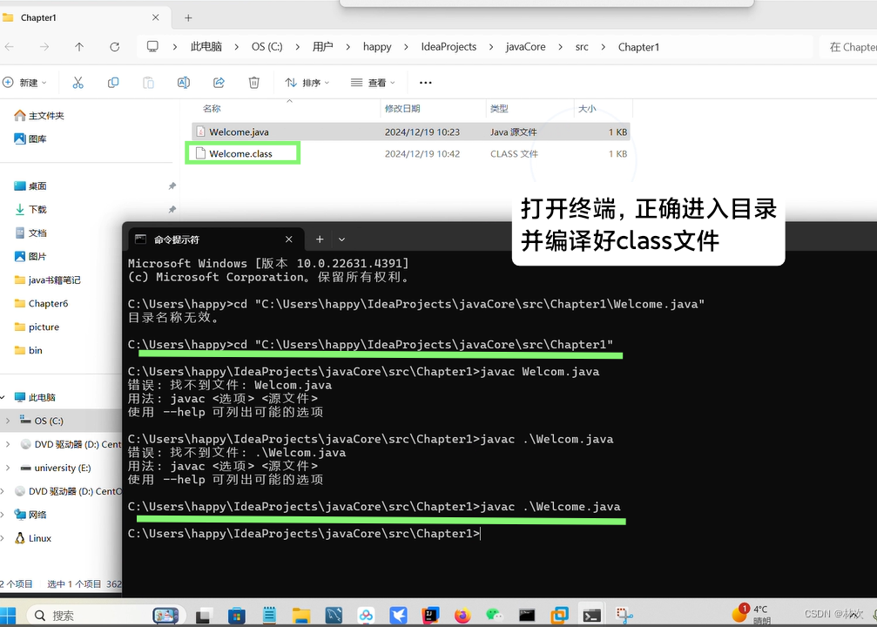The image size is (877, 627).
Task: Click the Copy icon in Explorer toolbar
Action: tap(113, 83)
